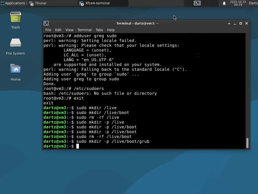
Task: Click the terminal icon in the system tray
Action: pyautogui.click(x=197, y=3)
